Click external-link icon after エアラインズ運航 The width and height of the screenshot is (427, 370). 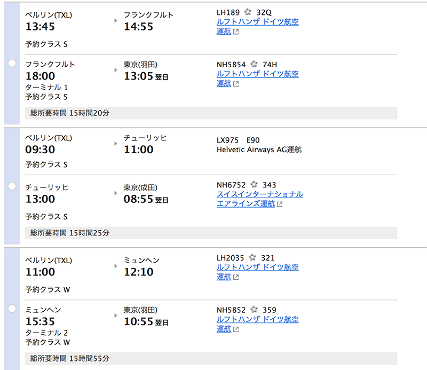[279, 204]
